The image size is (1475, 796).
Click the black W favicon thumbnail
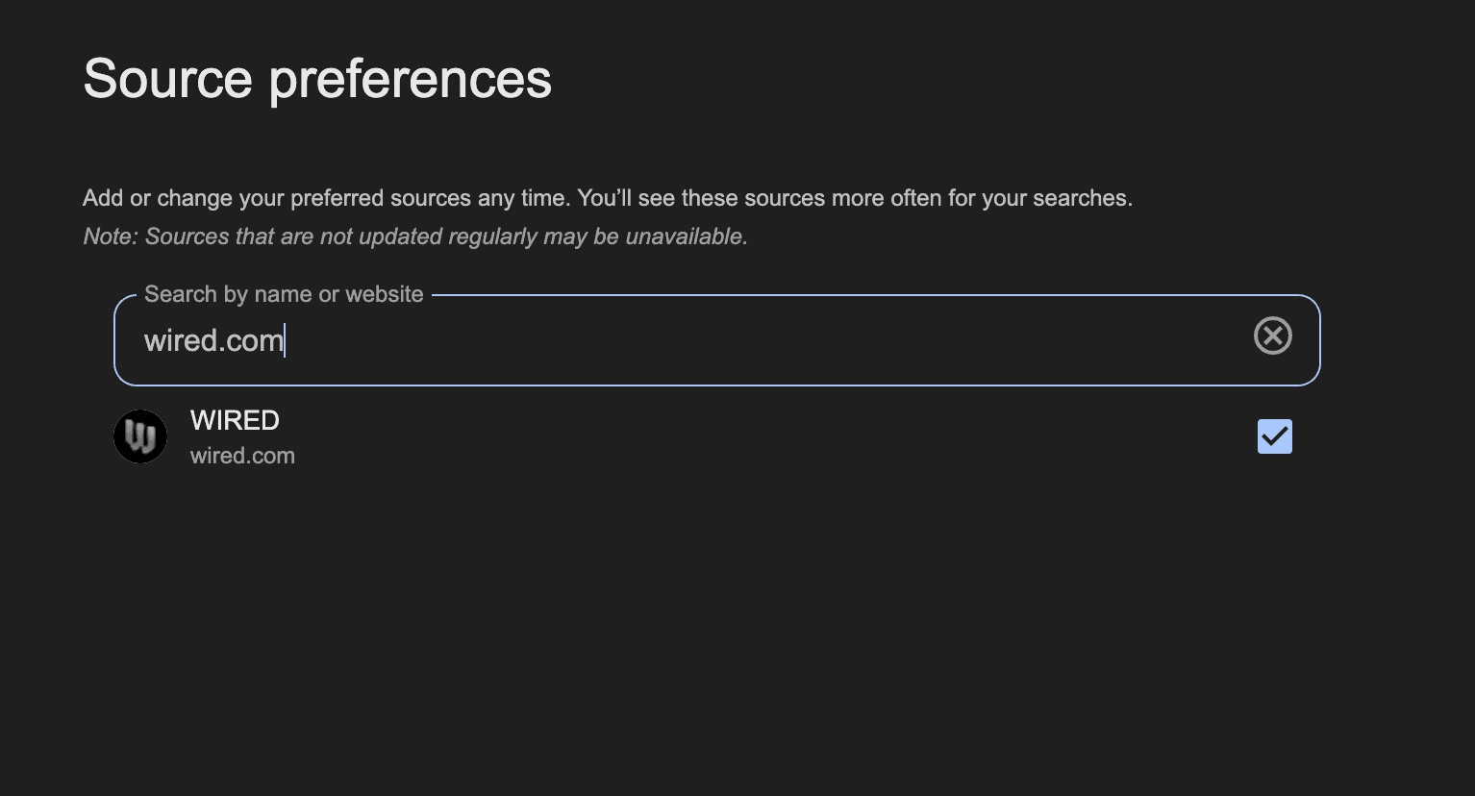[140, 436]
